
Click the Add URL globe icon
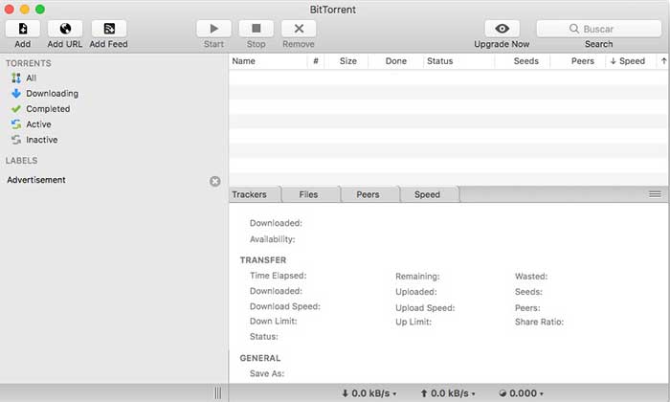[65, 29]
